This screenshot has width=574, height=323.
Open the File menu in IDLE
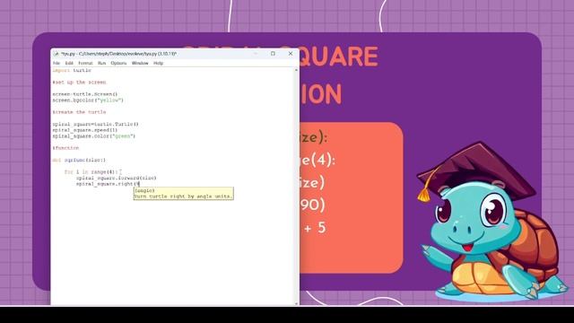click(56, 63)
